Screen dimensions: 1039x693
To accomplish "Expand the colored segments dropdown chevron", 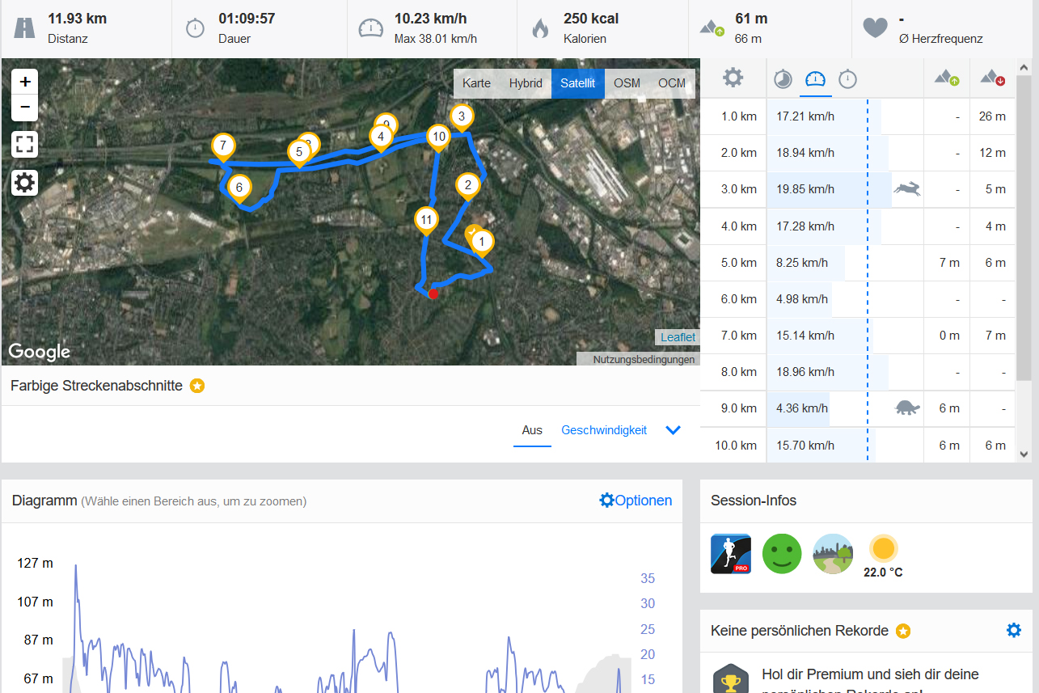I will [673, 430].
